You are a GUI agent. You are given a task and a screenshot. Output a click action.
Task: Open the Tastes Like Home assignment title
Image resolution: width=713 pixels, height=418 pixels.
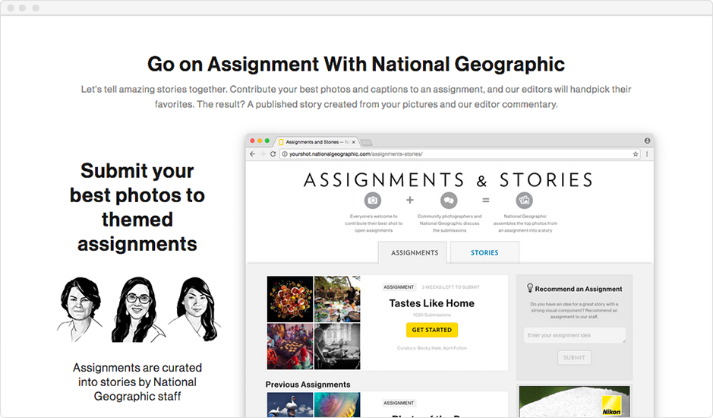(431, 303)
